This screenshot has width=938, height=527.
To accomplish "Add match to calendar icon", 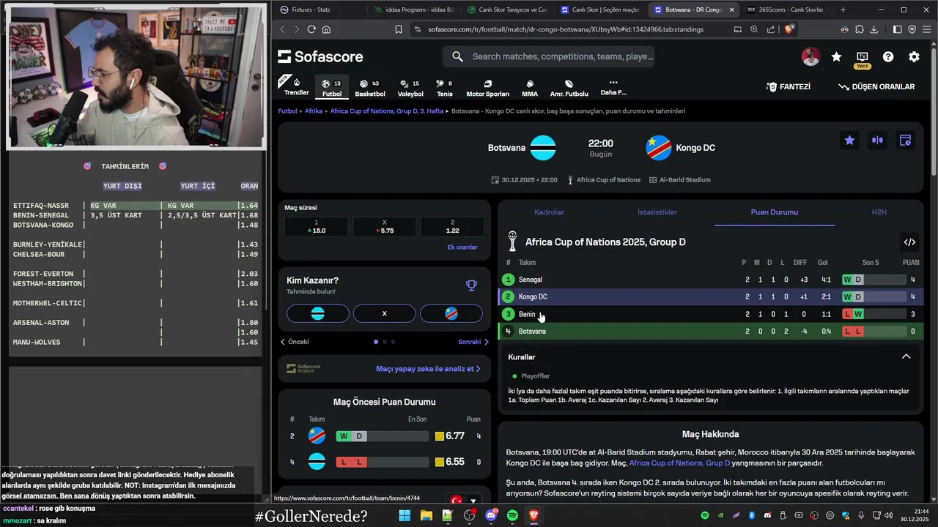I will point(905,140).
